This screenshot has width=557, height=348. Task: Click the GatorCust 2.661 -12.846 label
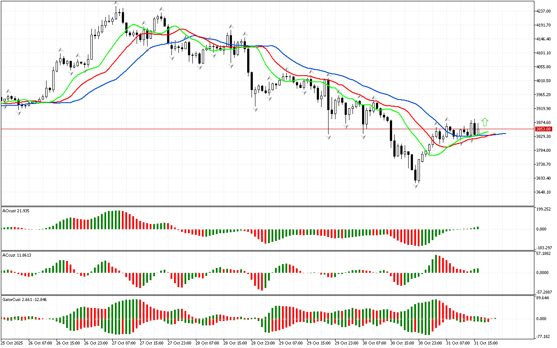[30, 299]
